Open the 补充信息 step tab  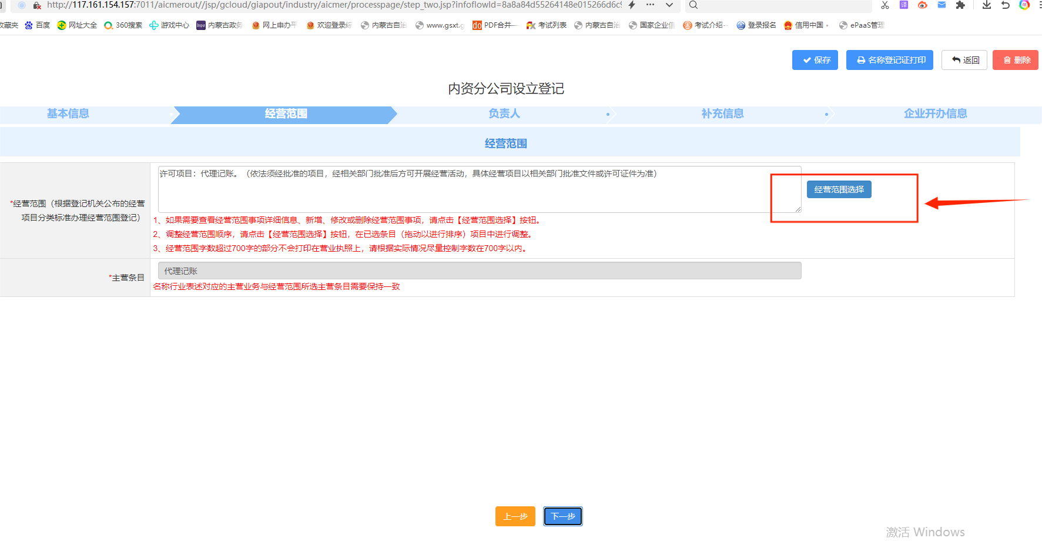(722, 113)
